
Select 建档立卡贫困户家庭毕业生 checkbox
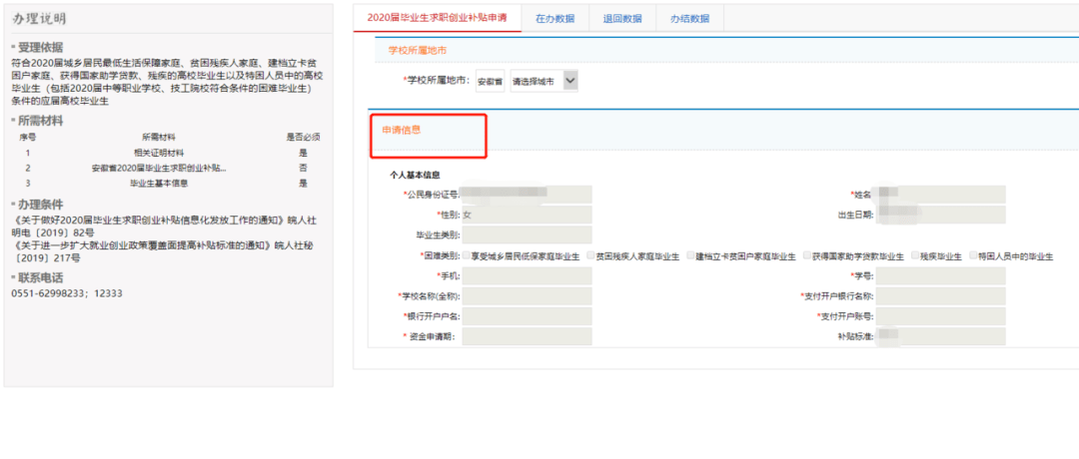[x=689, y=255]
